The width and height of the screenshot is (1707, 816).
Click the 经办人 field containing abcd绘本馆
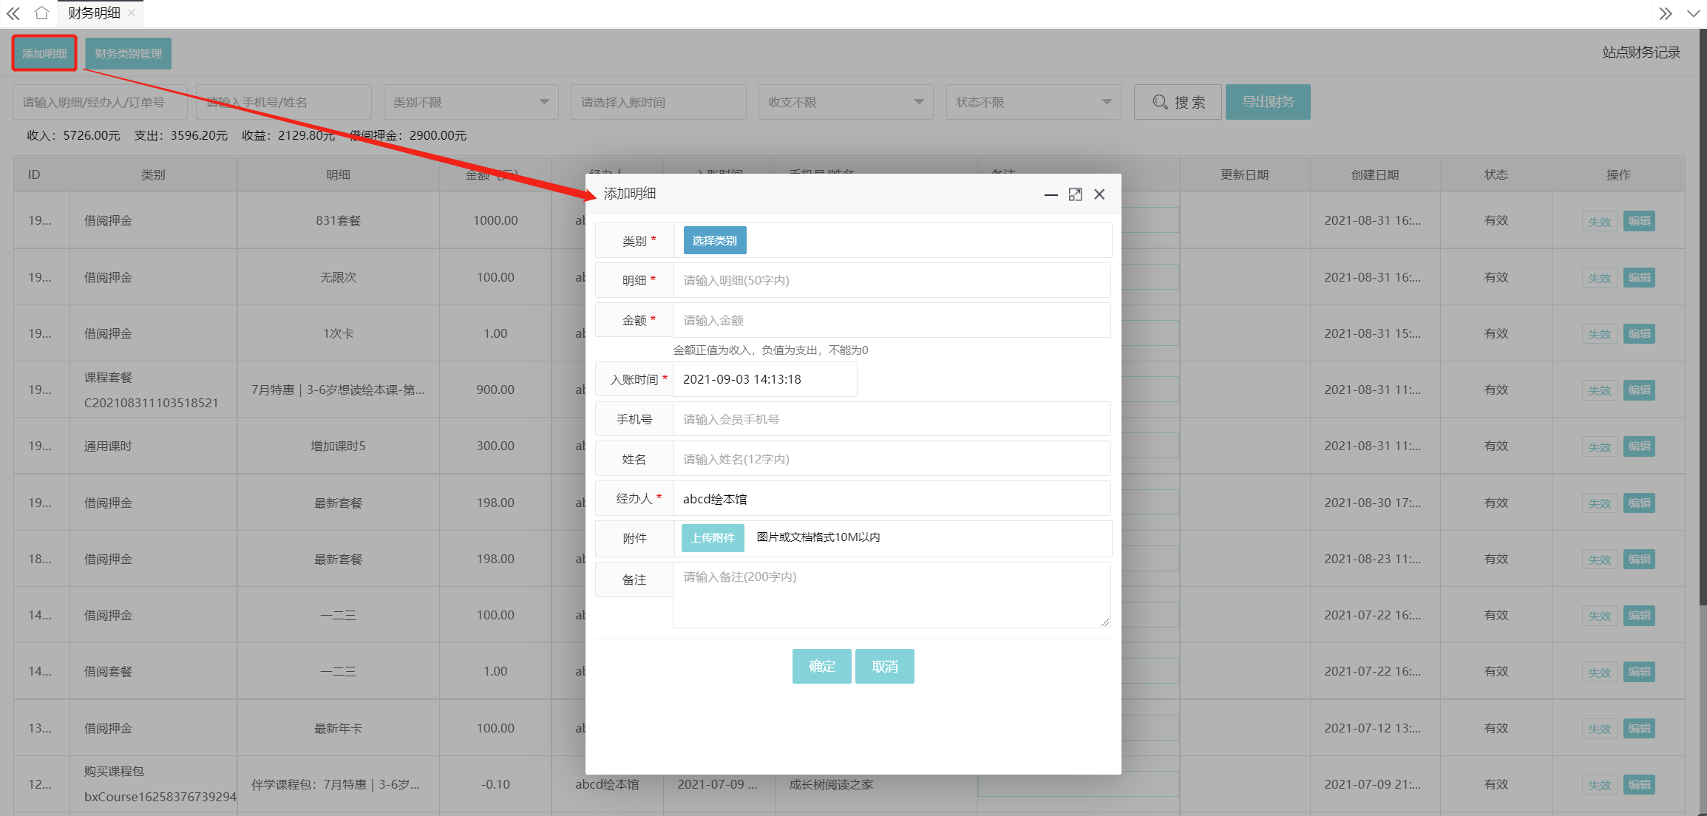892,499
